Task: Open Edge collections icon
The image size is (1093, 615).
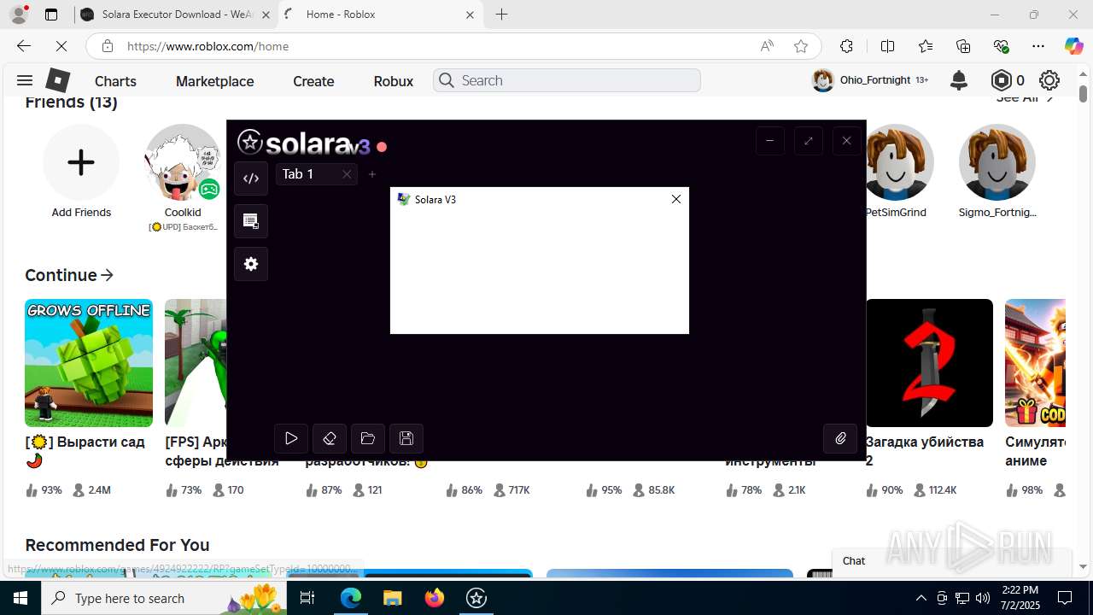Action: (963, 46)
